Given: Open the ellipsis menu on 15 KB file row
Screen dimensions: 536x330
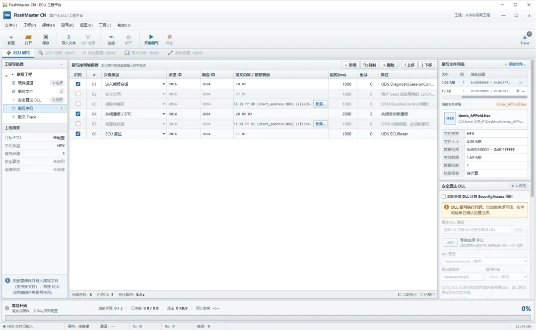Looking at the screenshot, I should pos(523,91).
